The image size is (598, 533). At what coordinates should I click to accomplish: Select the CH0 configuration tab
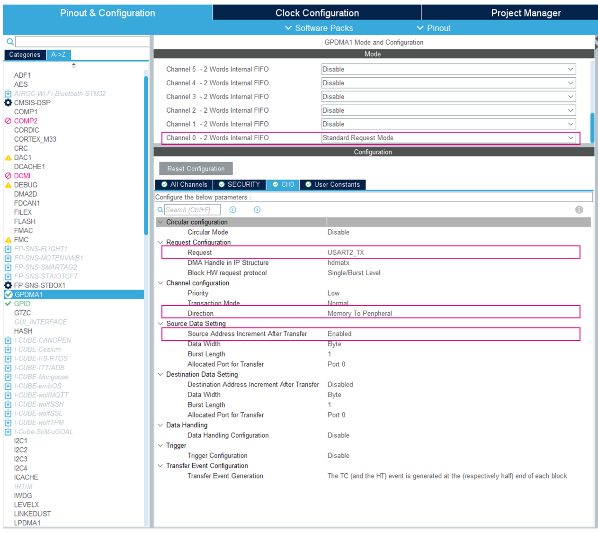(283, 184)
